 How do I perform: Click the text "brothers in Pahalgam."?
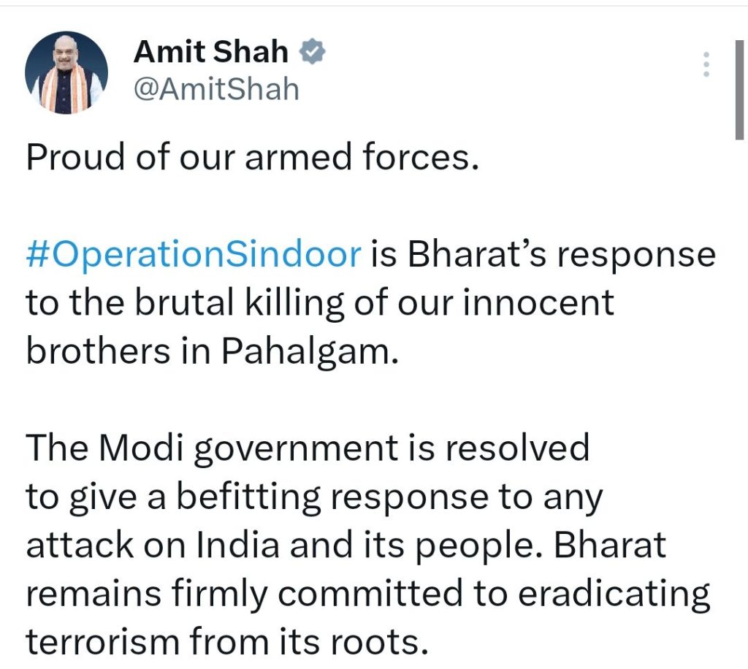click(x=213, y=352)
